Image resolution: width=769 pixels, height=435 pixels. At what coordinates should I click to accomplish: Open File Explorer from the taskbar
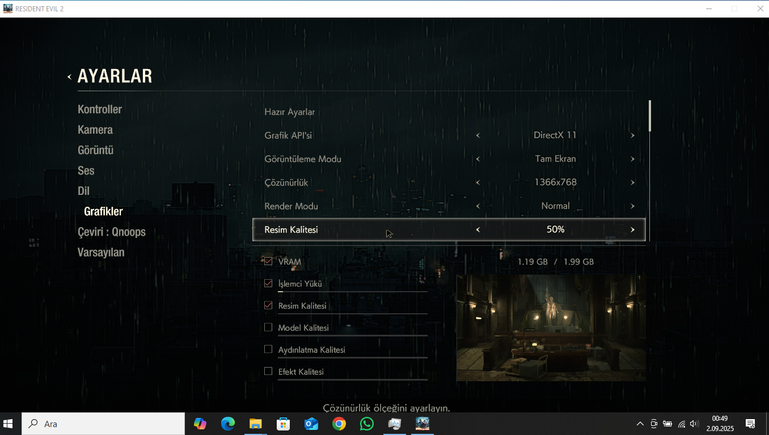(x=256, y=424)
